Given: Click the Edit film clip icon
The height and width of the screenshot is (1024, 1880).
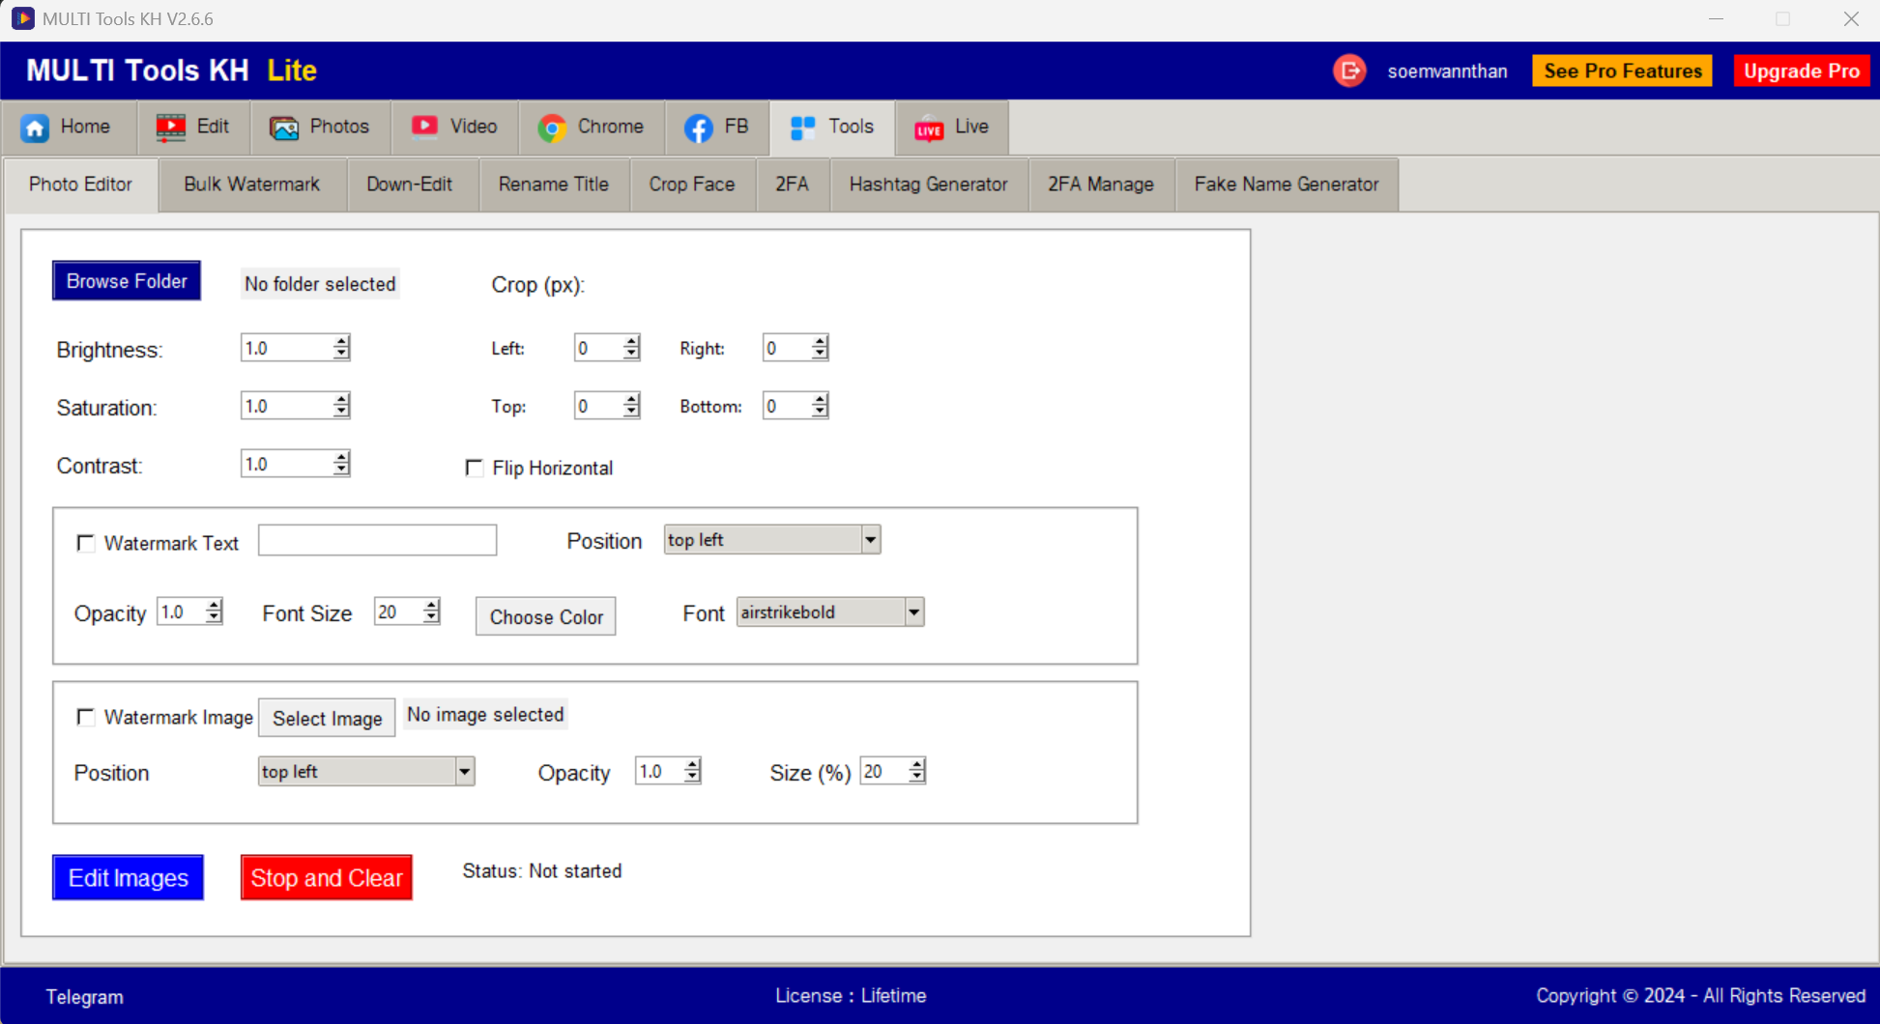Looking at the screenshot, I should point(171,128).
